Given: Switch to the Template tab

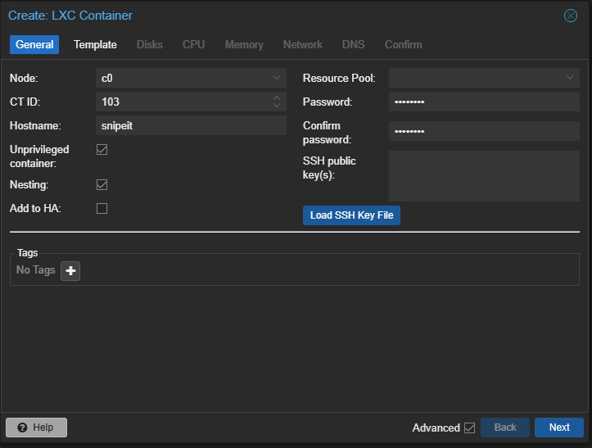Looking at the screenshot, I should 95,44.
